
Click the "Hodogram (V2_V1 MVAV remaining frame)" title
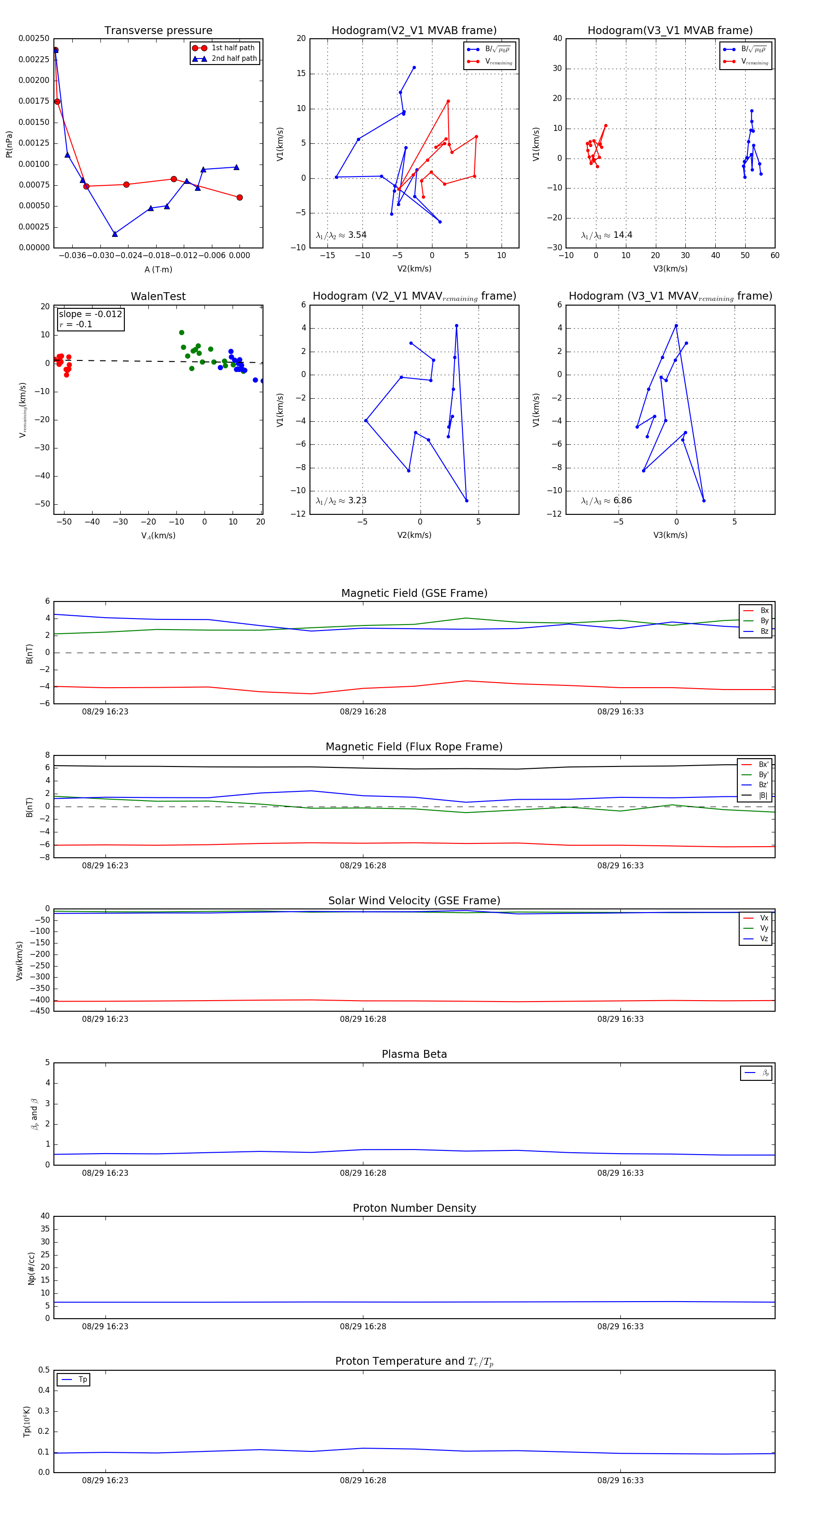pyautogui.click(x=414, y=296)
